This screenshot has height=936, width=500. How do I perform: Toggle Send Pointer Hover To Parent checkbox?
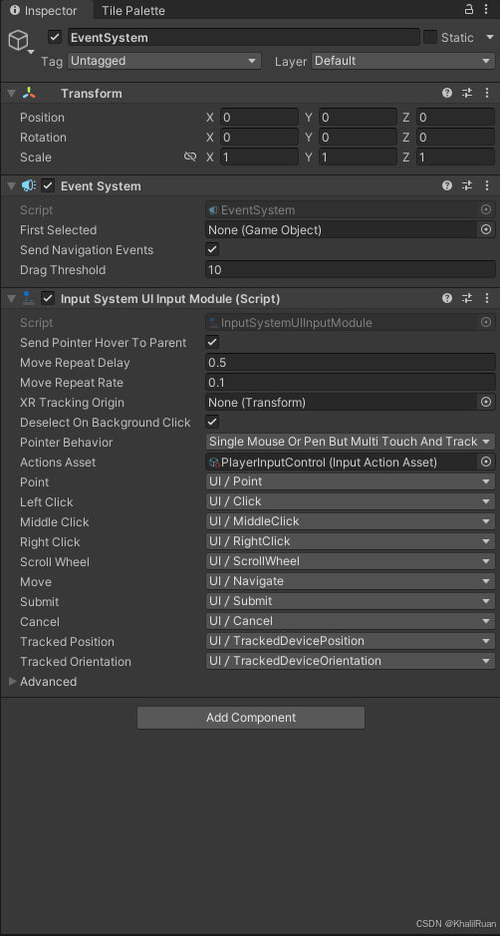point(212,342)
